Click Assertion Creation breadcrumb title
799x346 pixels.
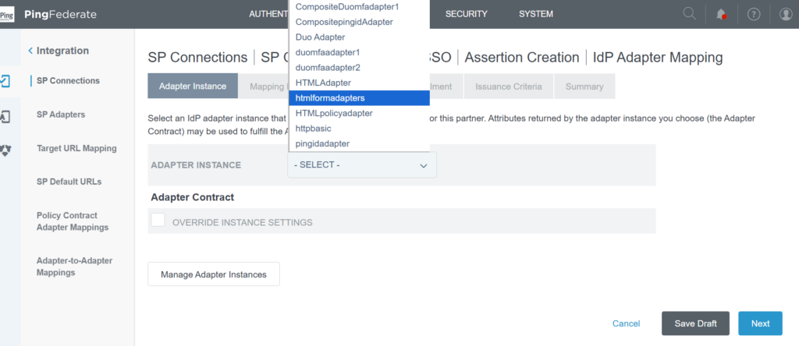click(522, 58)
